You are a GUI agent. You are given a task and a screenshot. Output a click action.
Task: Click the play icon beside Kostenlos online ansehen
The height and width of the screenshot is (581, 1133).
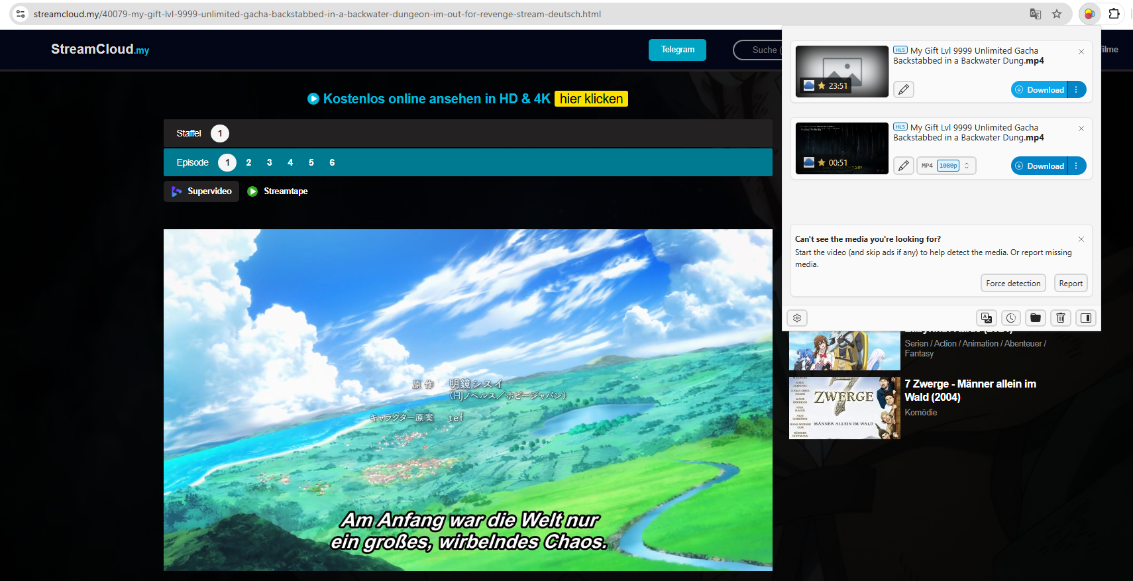313,99
